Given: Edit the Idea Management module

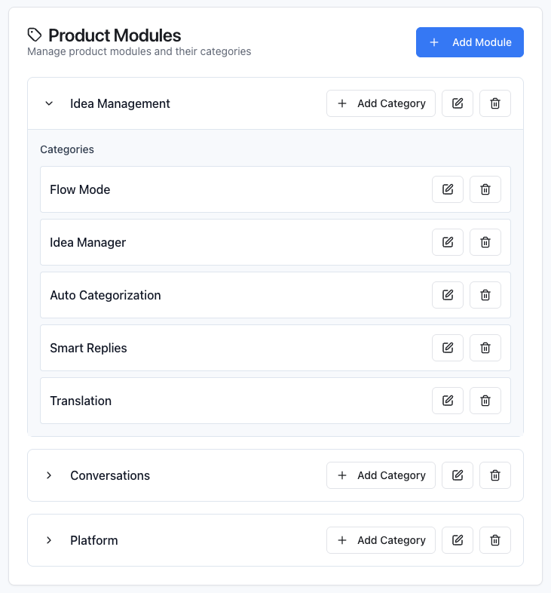Looking at the screenshot, I should (458, 103).
